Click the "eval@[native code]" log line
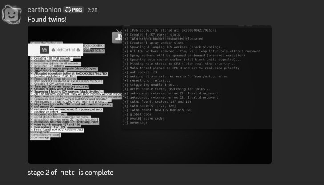Image resolution: width=324 pixels, height=185 pixels. [x=143, y=118]
